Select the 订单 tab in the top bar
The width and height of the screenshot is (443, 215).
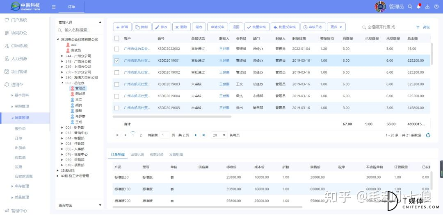point(71,7)
